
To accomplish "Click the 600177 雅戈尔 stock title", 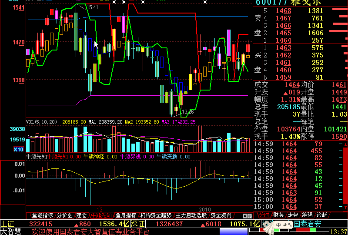I will click(288, 3).
